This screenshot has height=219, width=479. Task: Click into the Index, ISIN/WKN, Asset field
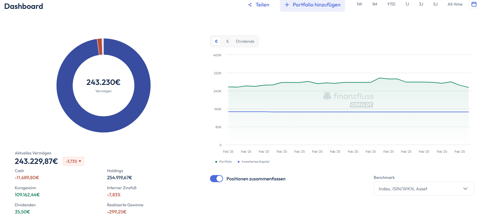pyautogui.click(x=416, y=189)
